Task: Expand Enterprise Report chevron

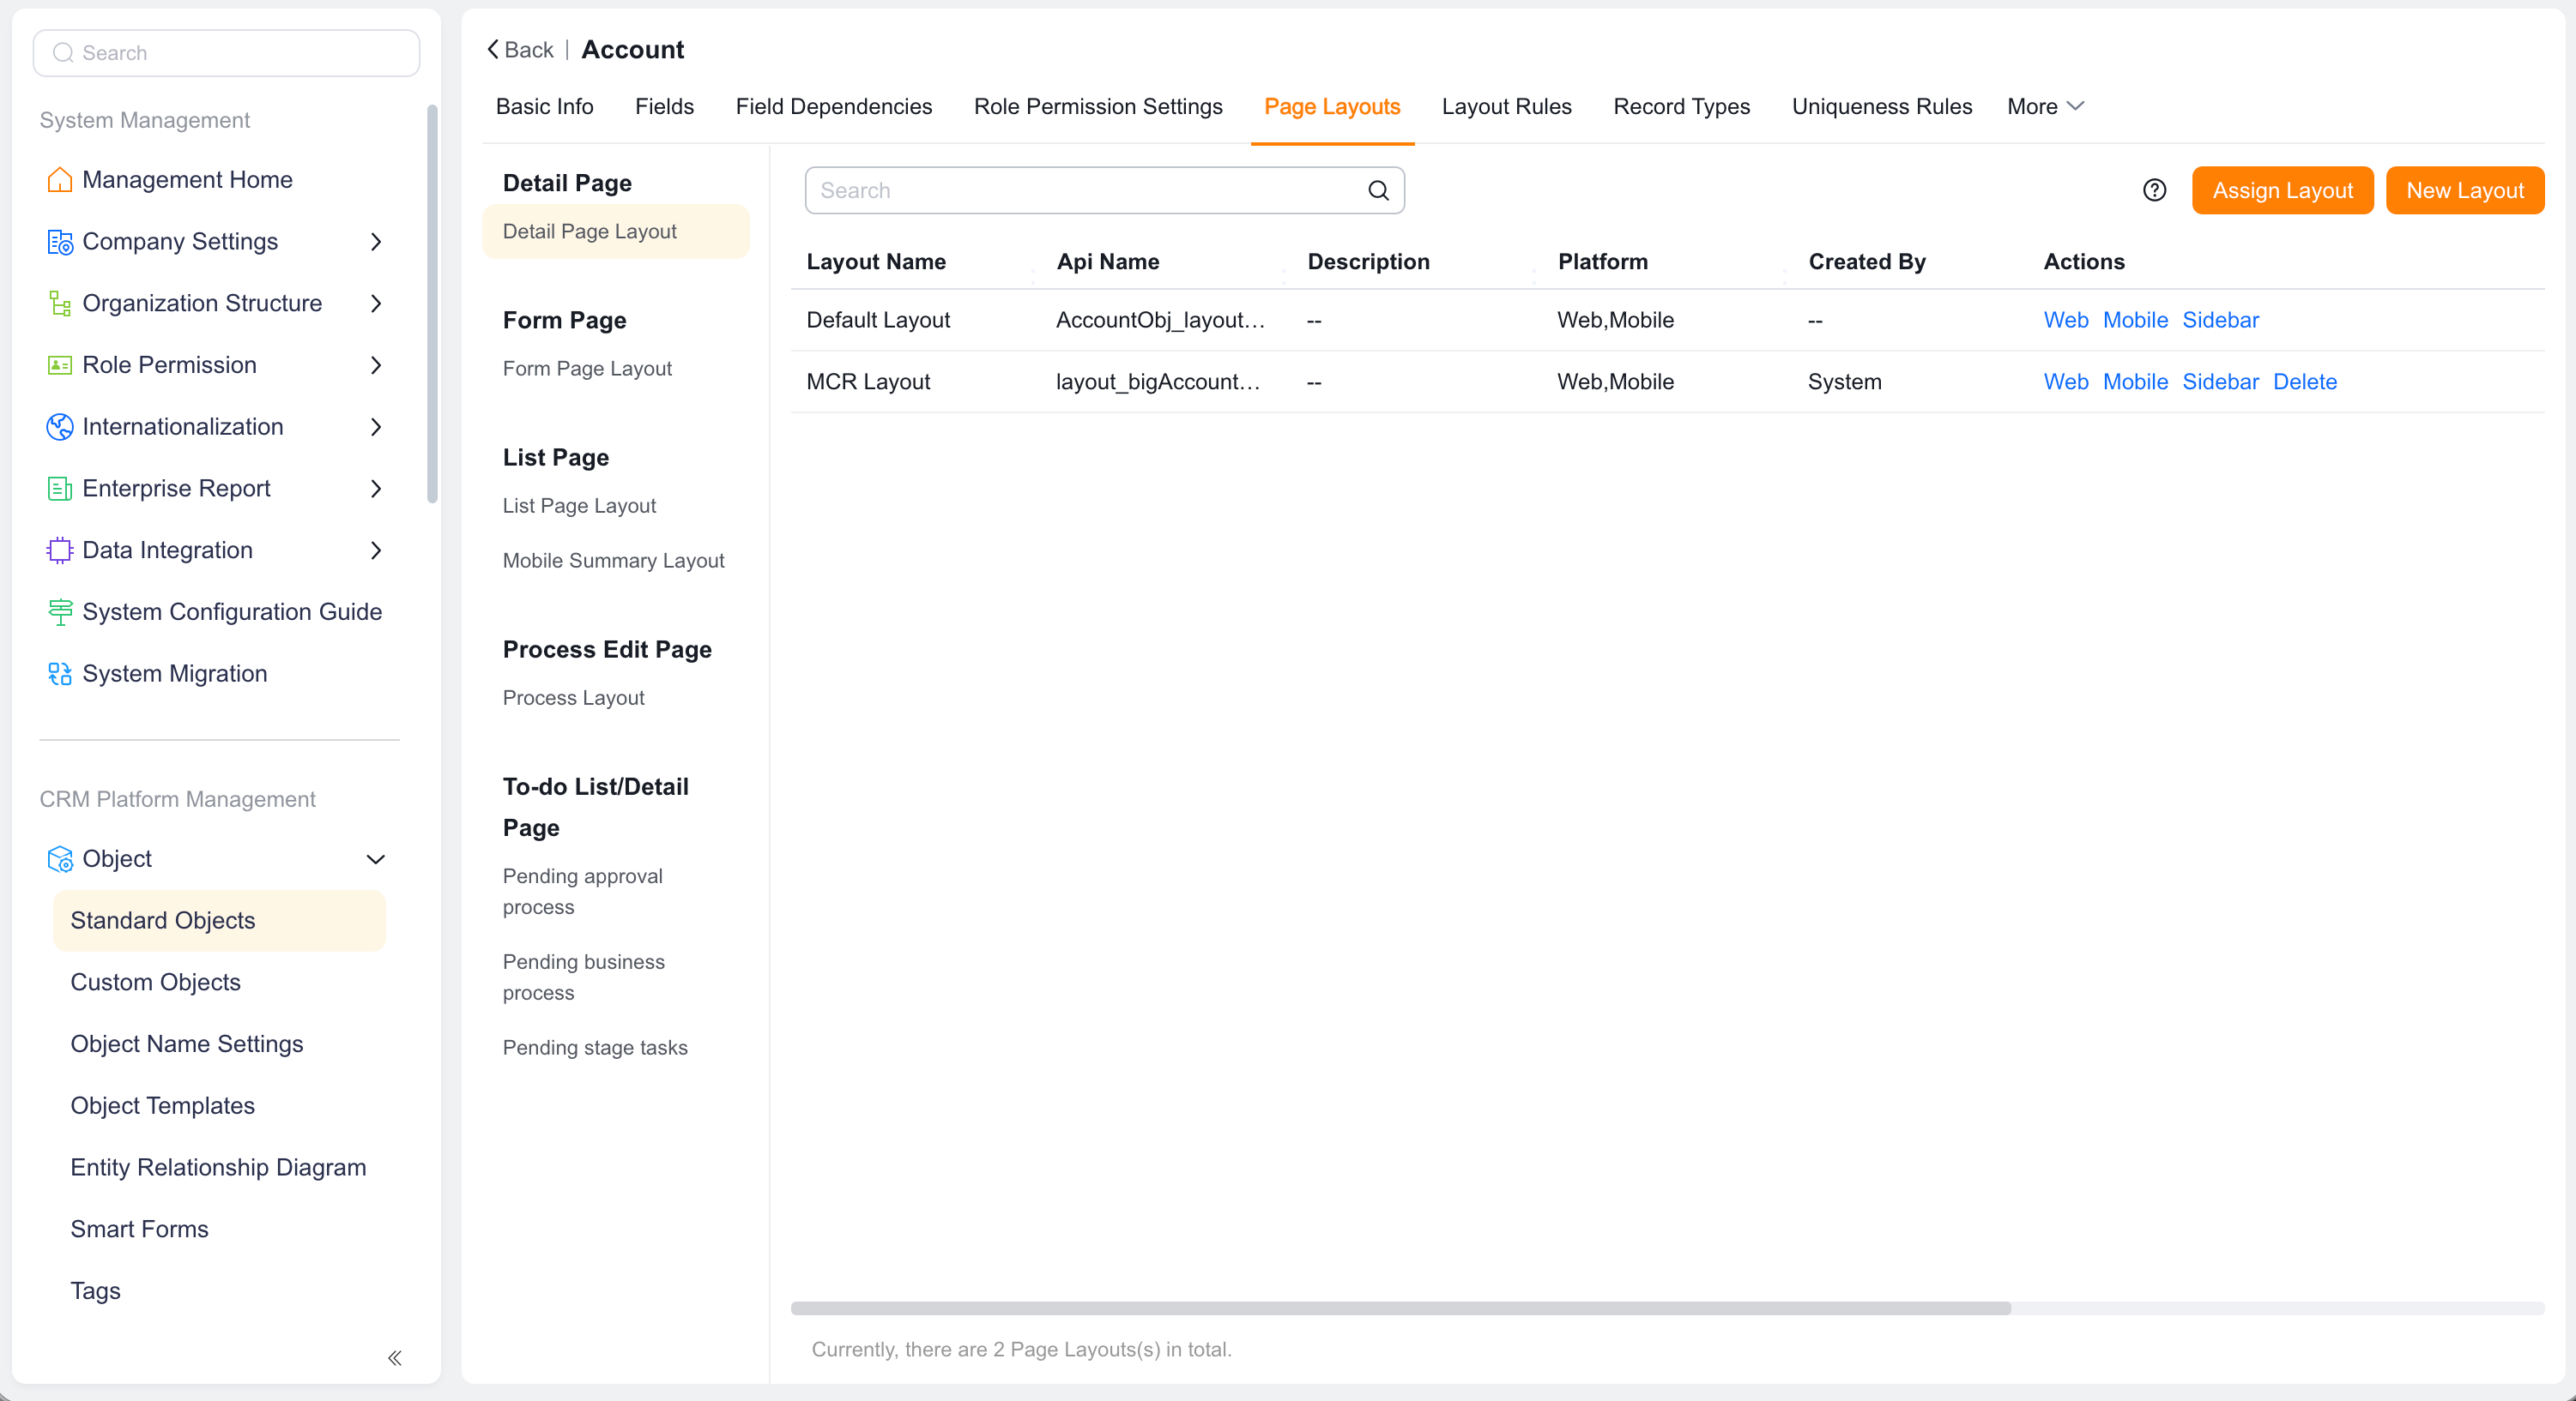Action: 376,489
